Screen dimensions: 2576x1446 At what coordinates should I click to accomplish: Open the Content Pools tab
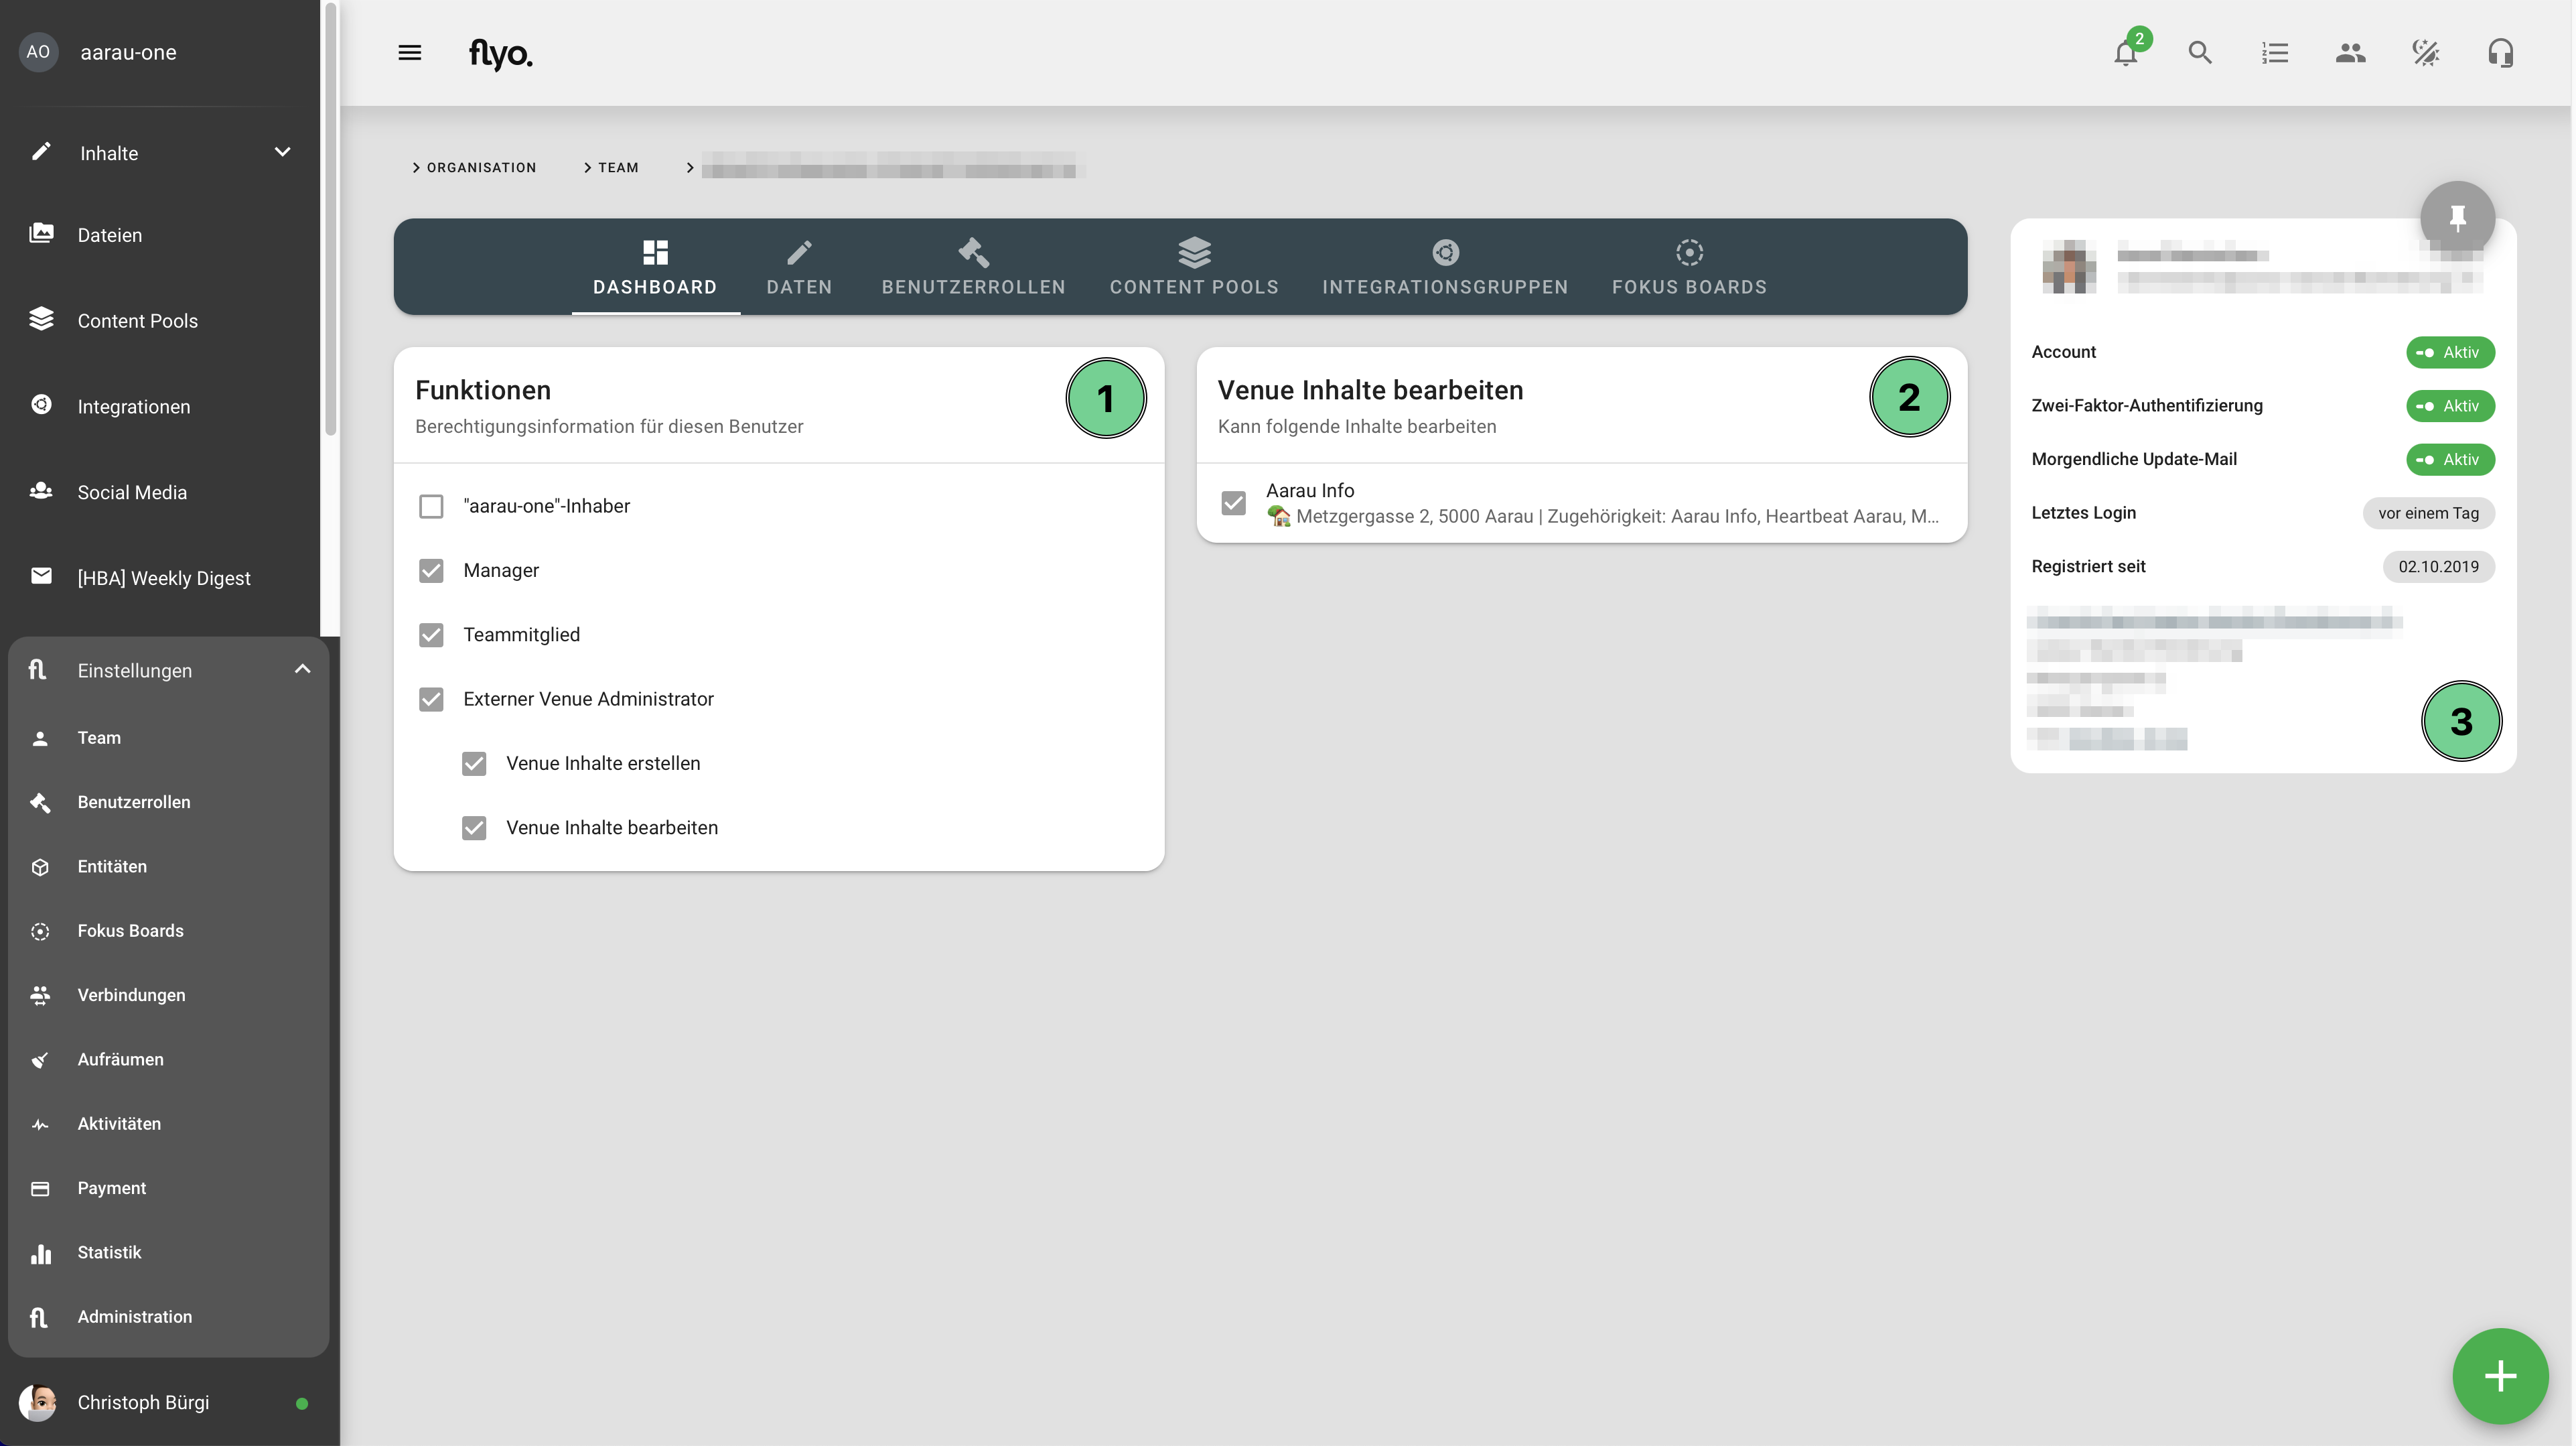[1194, 267]
